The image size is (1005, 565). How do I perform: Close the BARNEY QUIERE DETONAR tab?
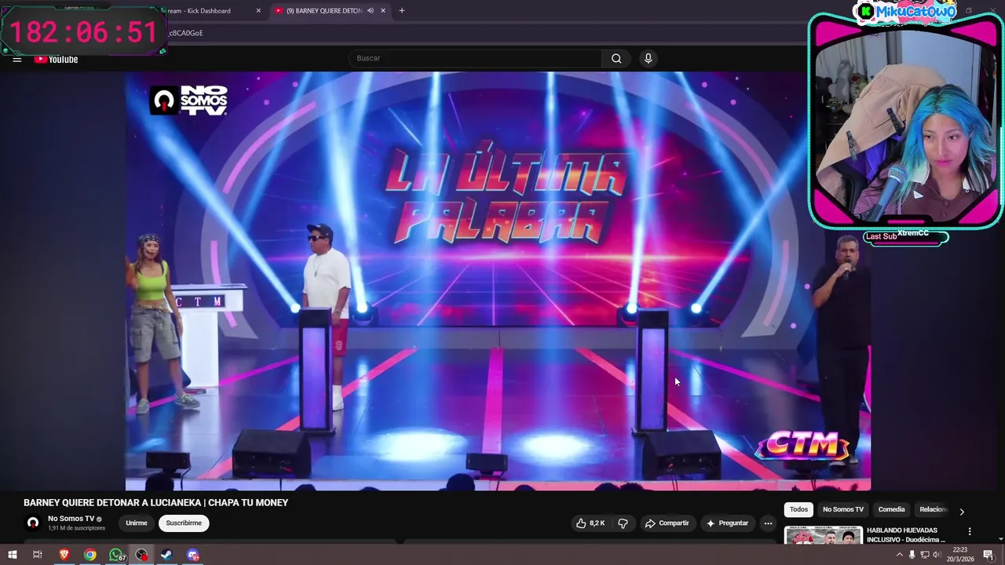(x=383, y=11)
